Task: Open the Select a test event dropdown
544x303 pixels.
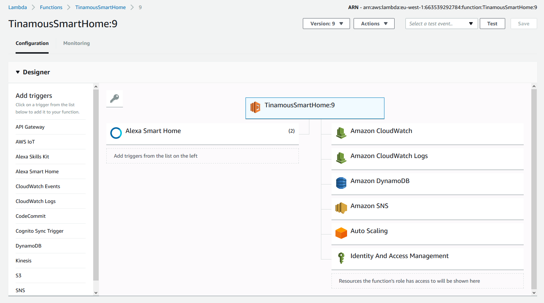Action: pos(441,24)
